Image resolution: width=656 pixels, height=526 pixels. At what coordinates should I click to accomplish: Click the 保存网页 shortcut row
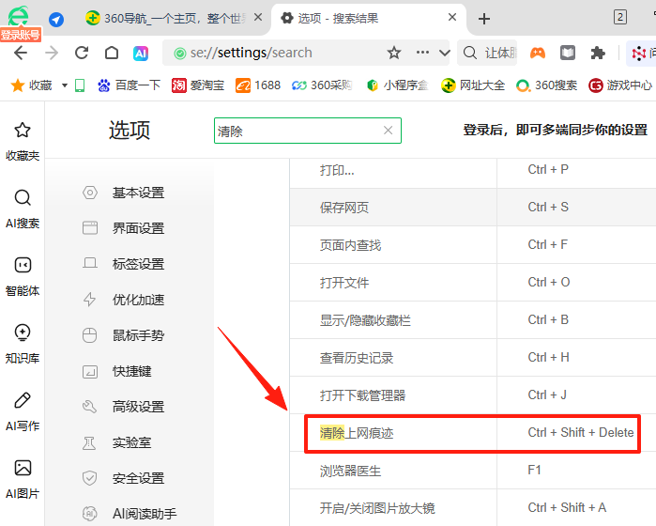click(473, 208)
